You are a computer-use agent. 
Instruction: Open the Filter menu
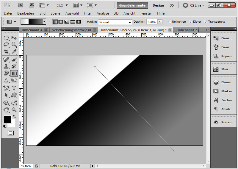click(x=88, y=13)
